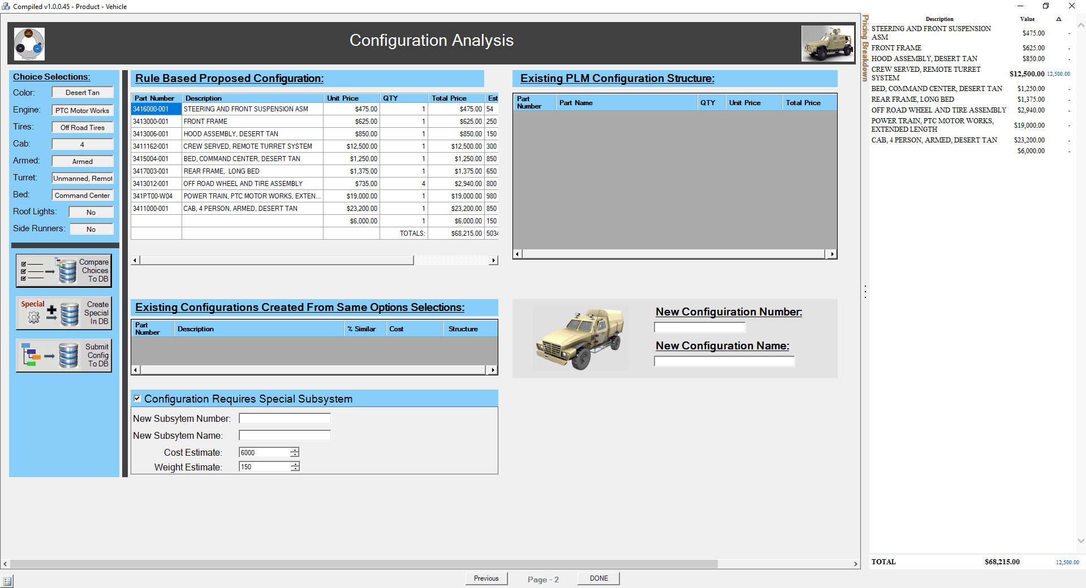The height and width of the screenshot is (588, 1086).
Task: Click Submit Config To DB button
Action: click(64, 356)
